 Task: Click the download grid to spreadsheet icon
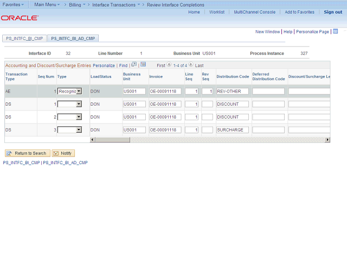click(x=143, y=65)
